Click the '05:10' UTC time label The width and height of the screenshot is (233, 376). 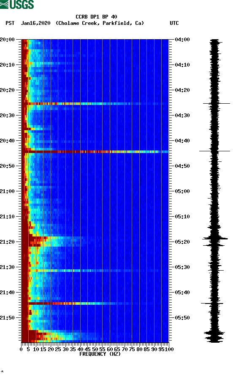click(182, 217)
